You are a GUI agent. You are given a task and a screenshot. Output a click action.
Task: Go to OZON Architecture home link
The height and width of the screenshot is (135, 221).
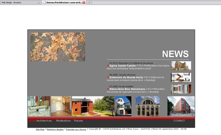[40, 121]
